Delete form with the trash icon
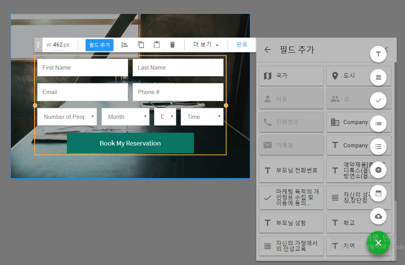Image resolution: width=405 pixels, height=265 pixels. pos(172,45)
